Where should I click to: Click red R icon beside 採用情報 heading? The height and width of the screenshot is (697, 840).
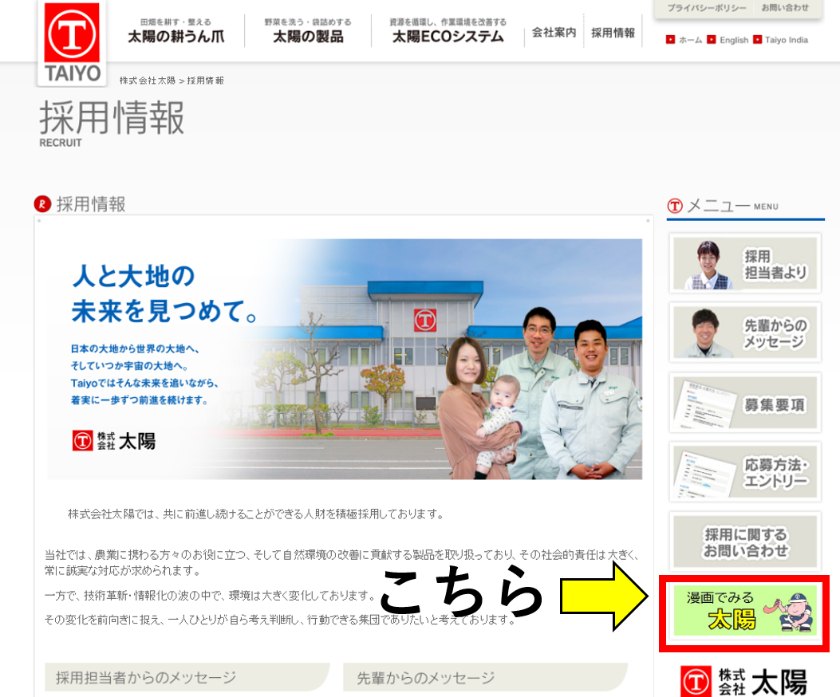42,204
